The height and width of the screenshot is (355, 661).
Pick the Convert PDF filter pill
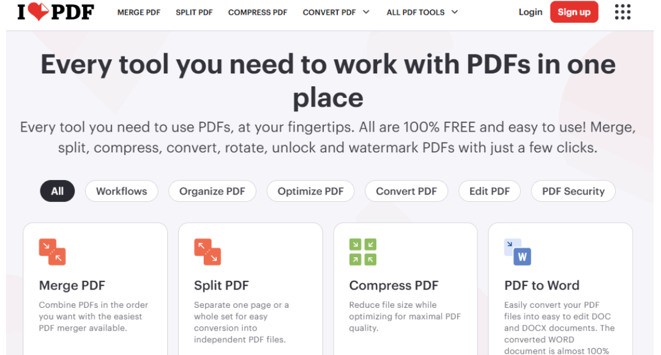tap(406, 191)
